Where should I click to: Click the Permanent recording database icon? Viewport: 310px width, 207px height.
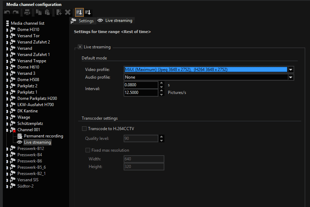point(20,136)
